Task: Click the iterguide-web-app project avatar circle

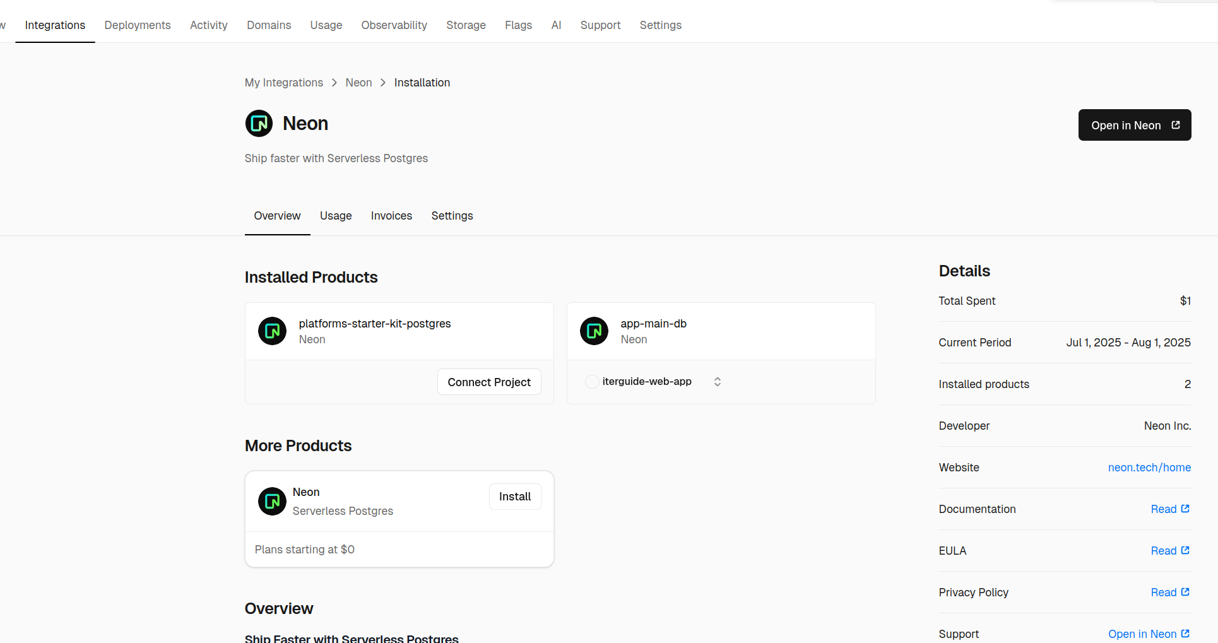Action: click(592, 382)
